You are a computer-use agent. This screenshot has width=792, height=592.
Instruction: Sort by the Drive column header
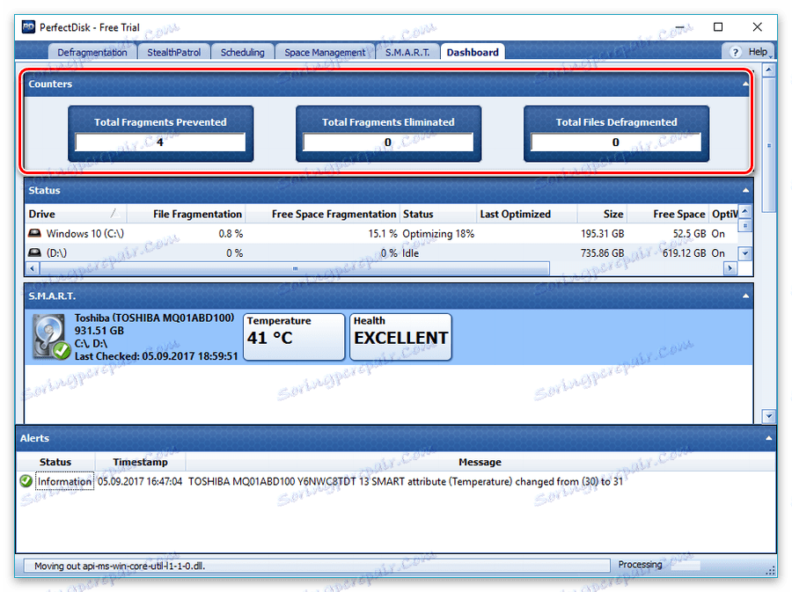coord(75,214)
